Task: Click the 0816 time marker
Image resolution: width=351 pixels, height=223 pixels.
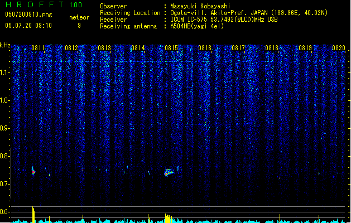Action: click(x=205, y=48)
